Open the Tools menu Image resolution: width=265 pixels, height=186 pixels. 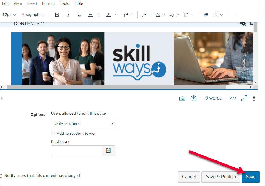coord(64,3)
